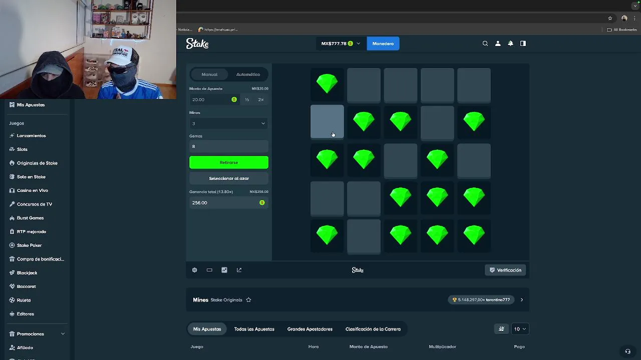
Task: Open Solo en Stake section
Action: [31, 177]
